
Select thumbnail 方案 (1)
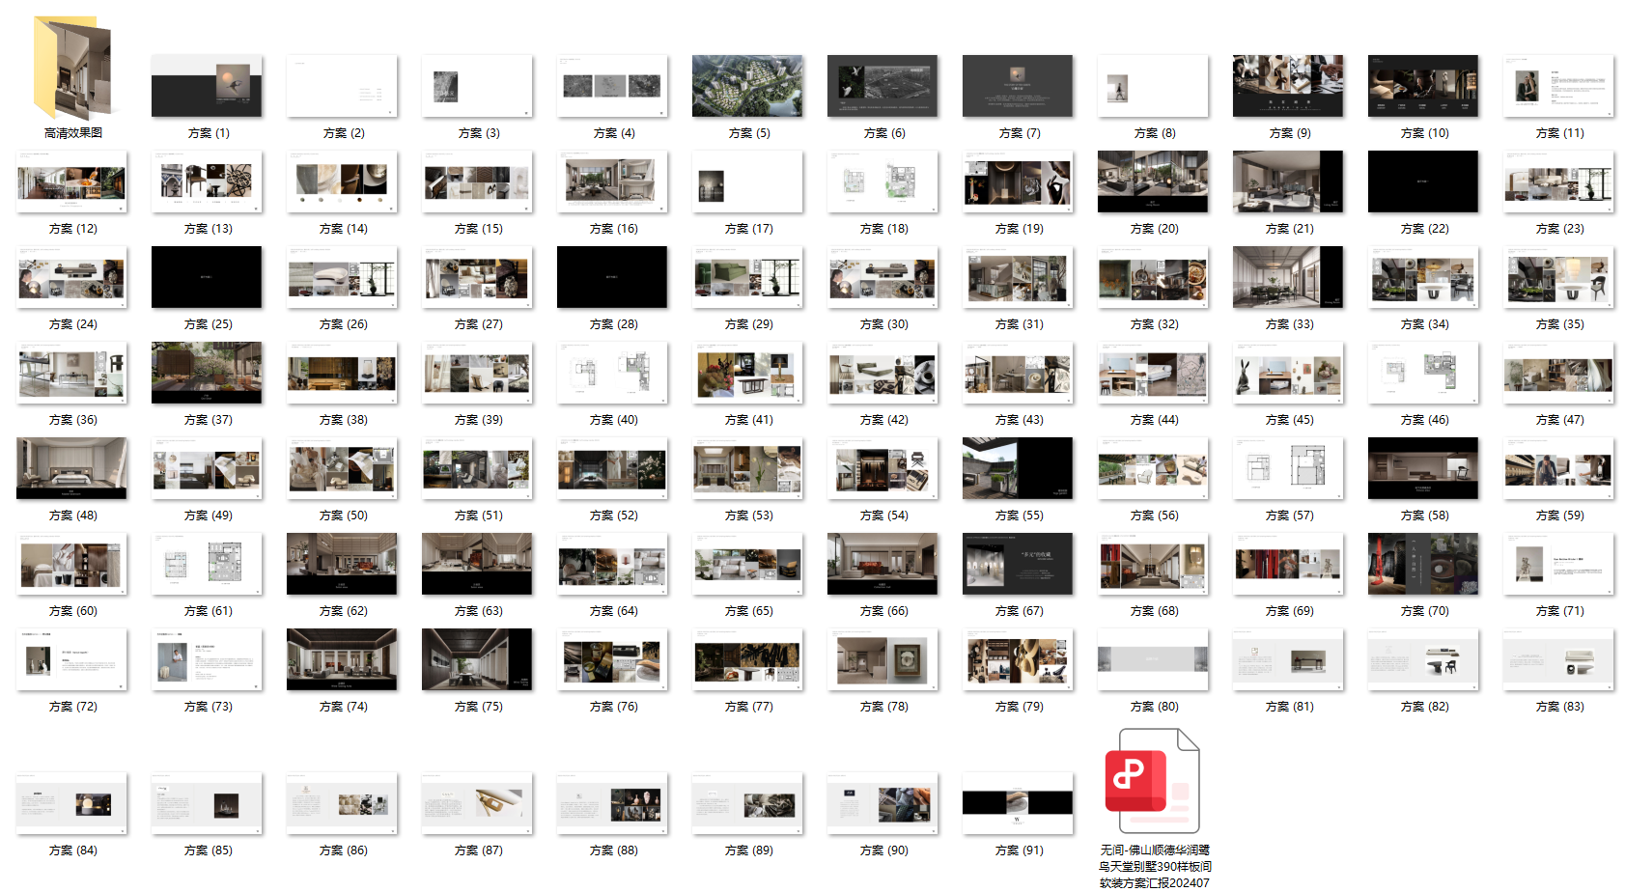(x=207, y=86)
